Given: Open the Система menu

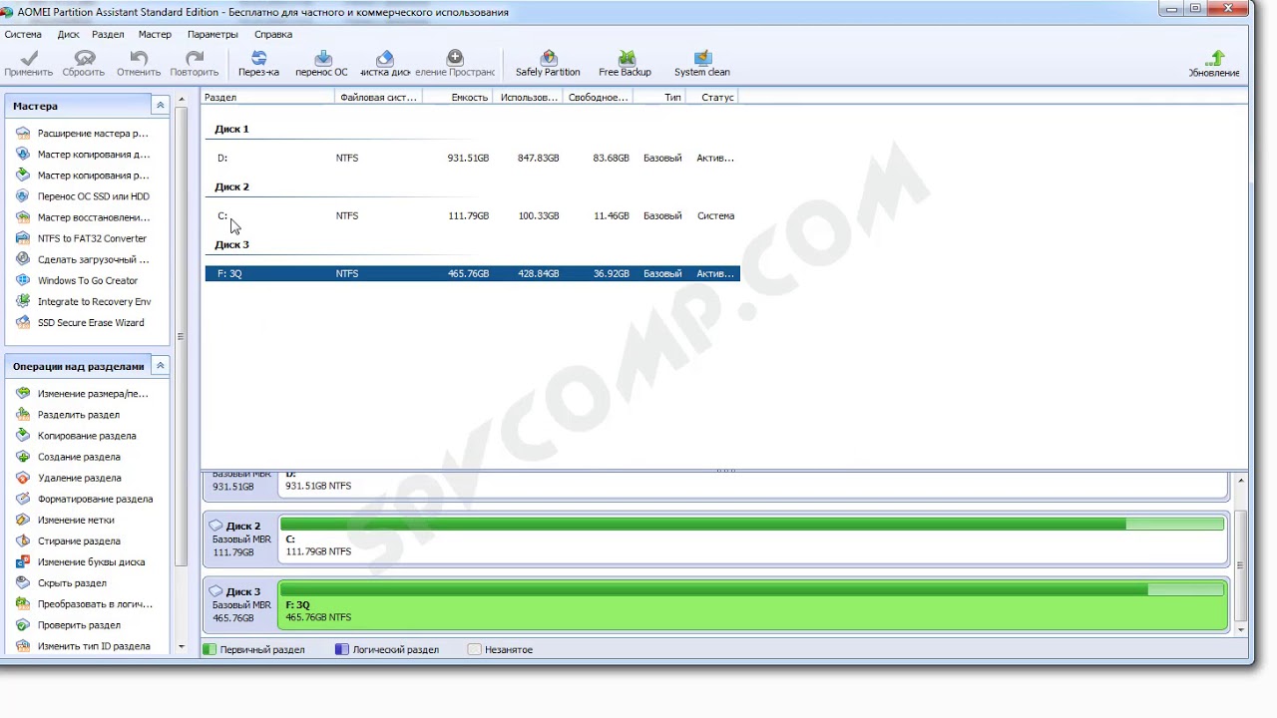Looking at the screenshot, I should (x=23, y=34).
